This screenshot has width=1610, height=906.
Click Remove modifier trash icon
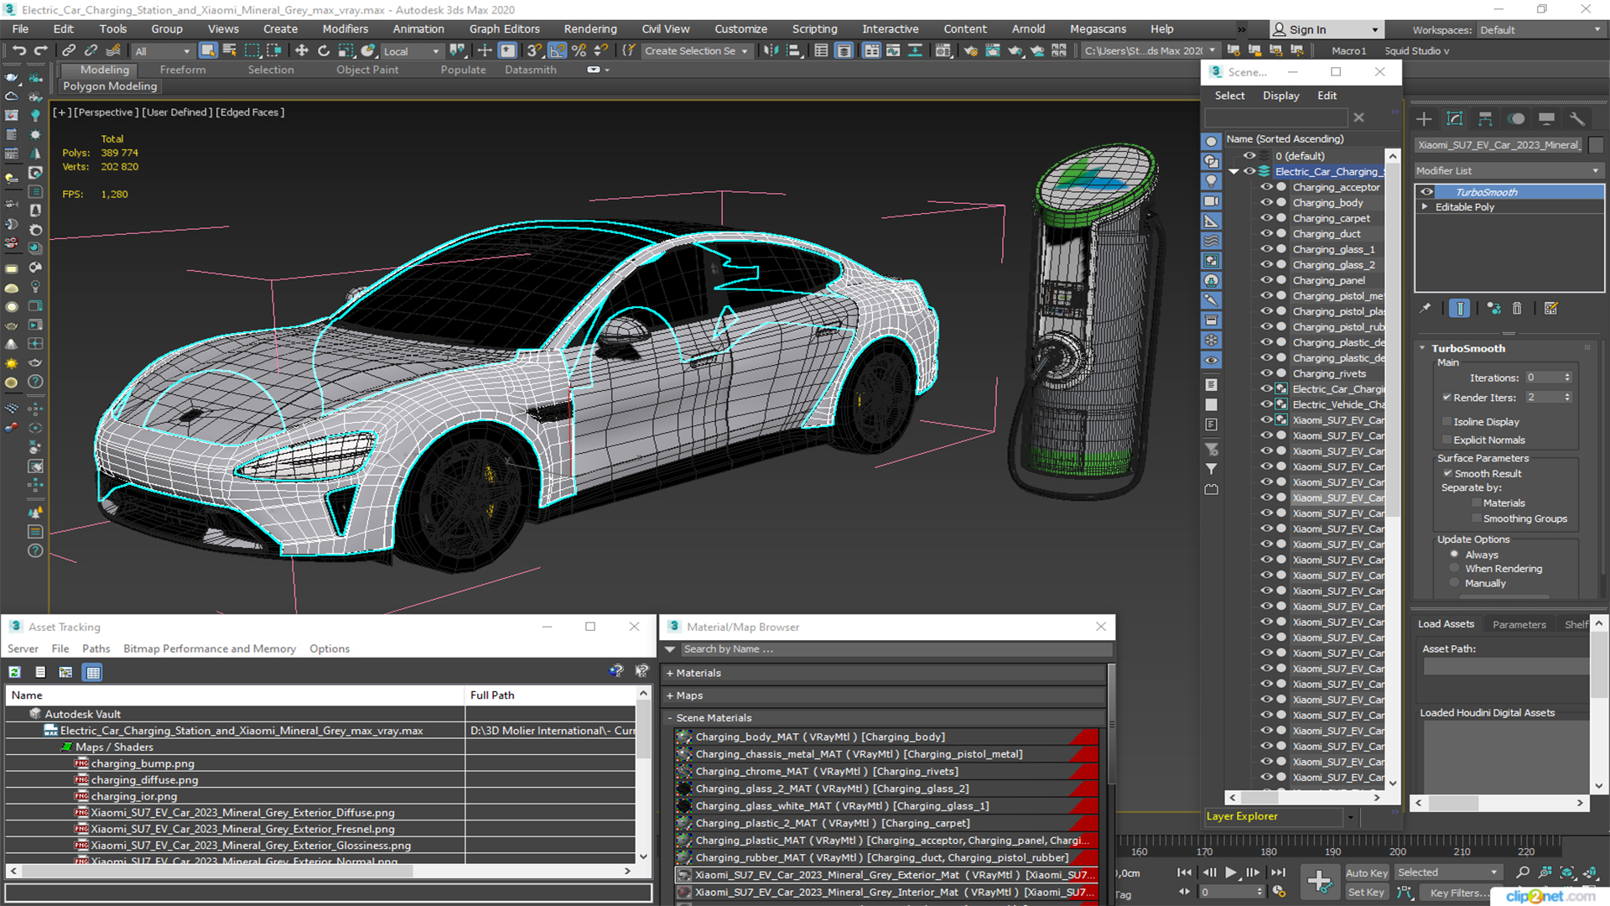coord(1517,309)
